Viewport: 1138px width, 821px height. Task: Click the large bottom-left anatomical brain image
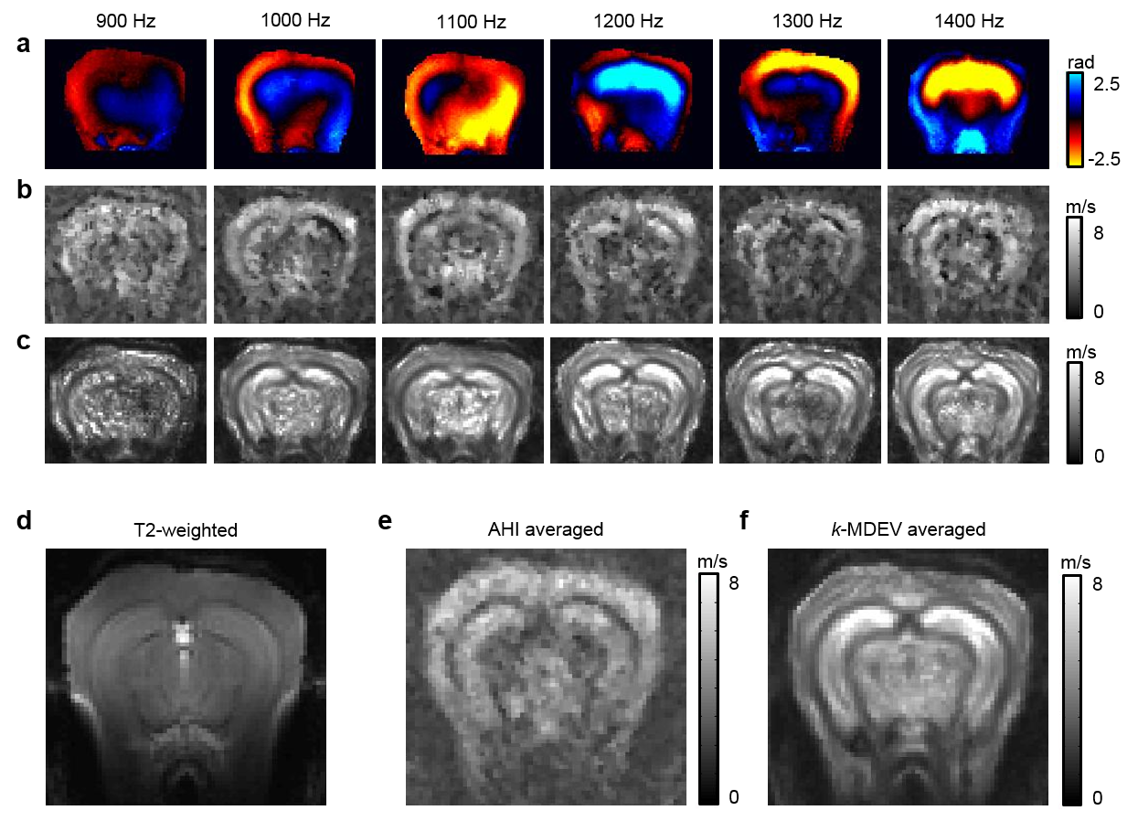coord(186,677)
